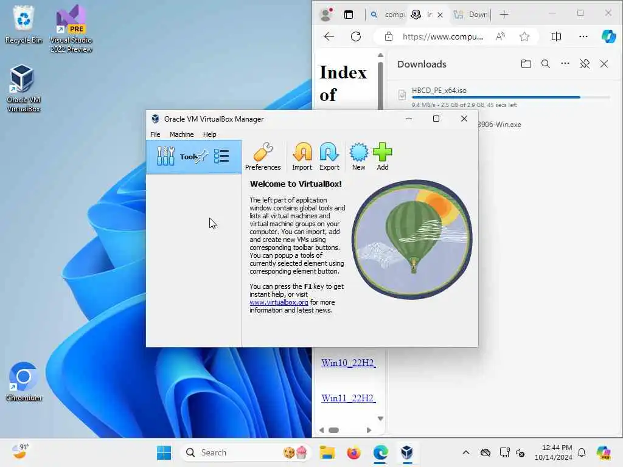The image size is (623, 467).
Task: Open Edge Settings and more menu
Action: [x=583, y=36]
